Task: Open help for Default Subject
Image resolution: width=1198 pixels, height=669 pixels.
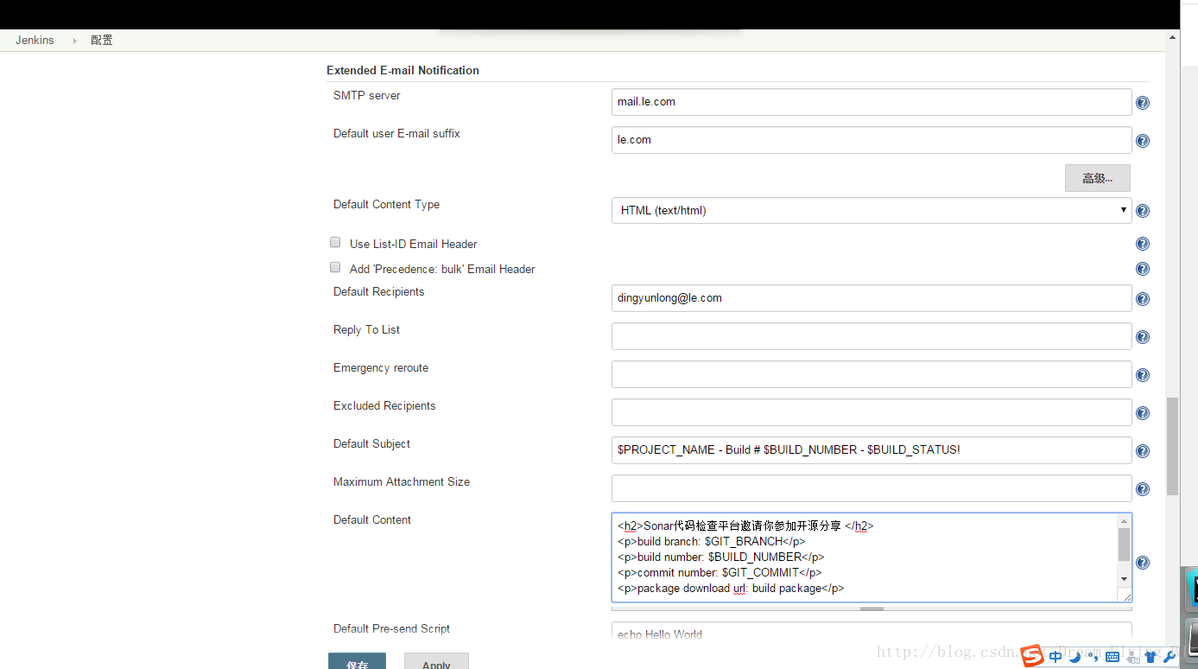Action: click(1142, 451)
